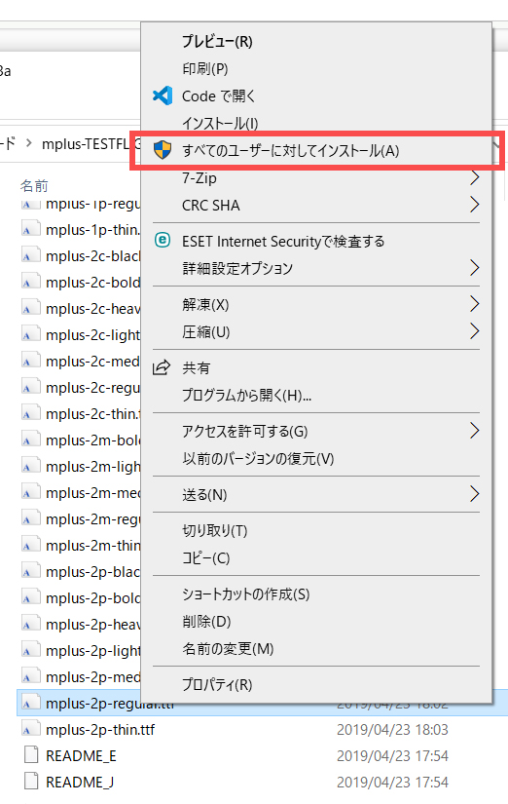Click the font icon of mplus-2m-bold
The width and height of the screenshot is (508, 804).
point(31,440)
